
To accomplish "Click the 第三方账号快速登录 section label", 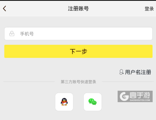I will (78, 82).
